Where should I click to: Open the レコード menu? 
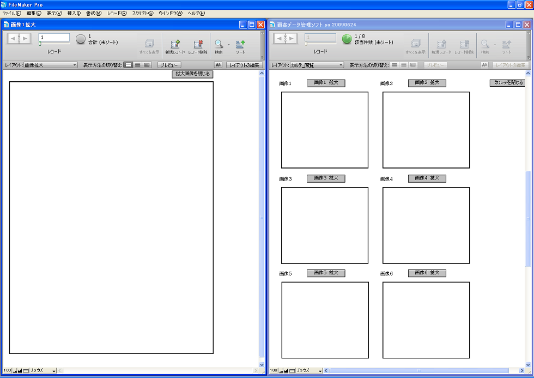(x=117, y=13)
